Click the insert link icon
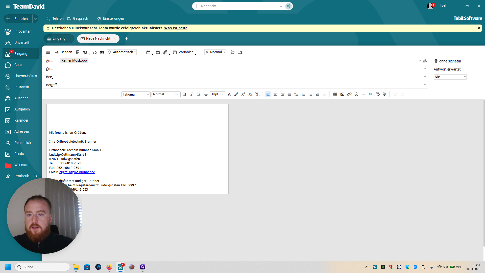This screenshot has height=273, width=485. 349,94
